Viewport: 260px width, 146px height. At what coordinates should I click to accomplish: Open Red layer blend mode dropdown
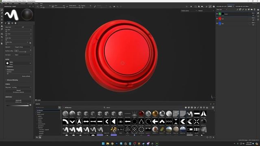coord(253,18)
